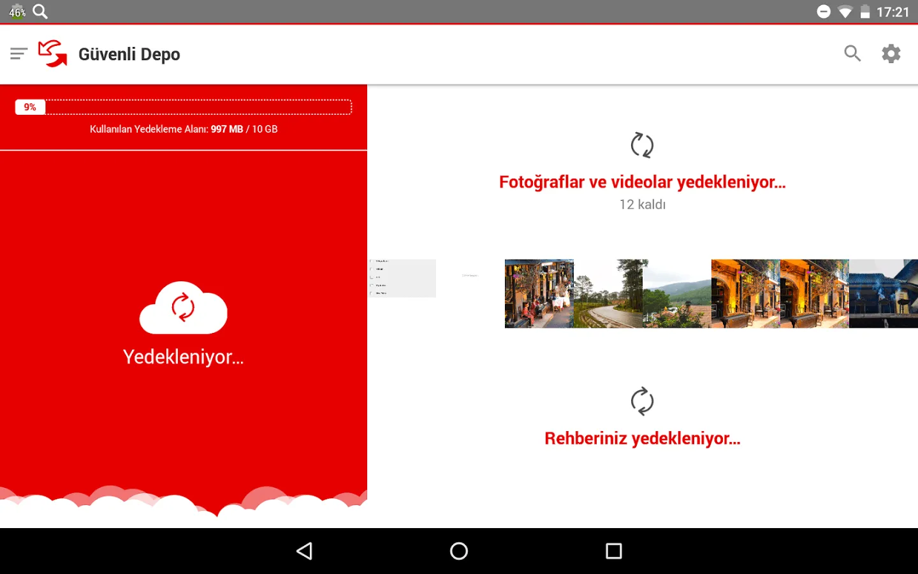Viewport: 918px width, 574px height.
Task: Toggle the first checkbox in the item list
Action: (x=371, y=261)
